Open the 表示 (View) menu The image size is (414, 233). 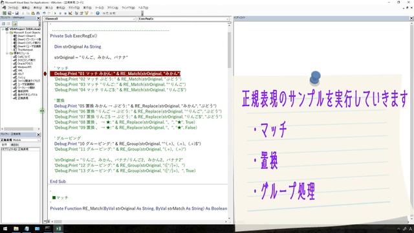[x=38, y=8]
